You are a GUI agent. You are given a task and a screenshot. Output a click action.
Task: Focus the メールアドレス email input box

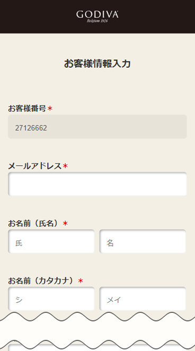97,184
